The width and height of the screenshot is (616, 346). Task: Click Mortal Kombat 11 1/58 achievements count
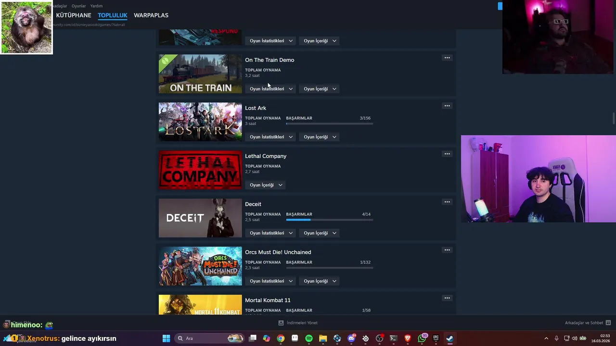click(x=366, y=310)
